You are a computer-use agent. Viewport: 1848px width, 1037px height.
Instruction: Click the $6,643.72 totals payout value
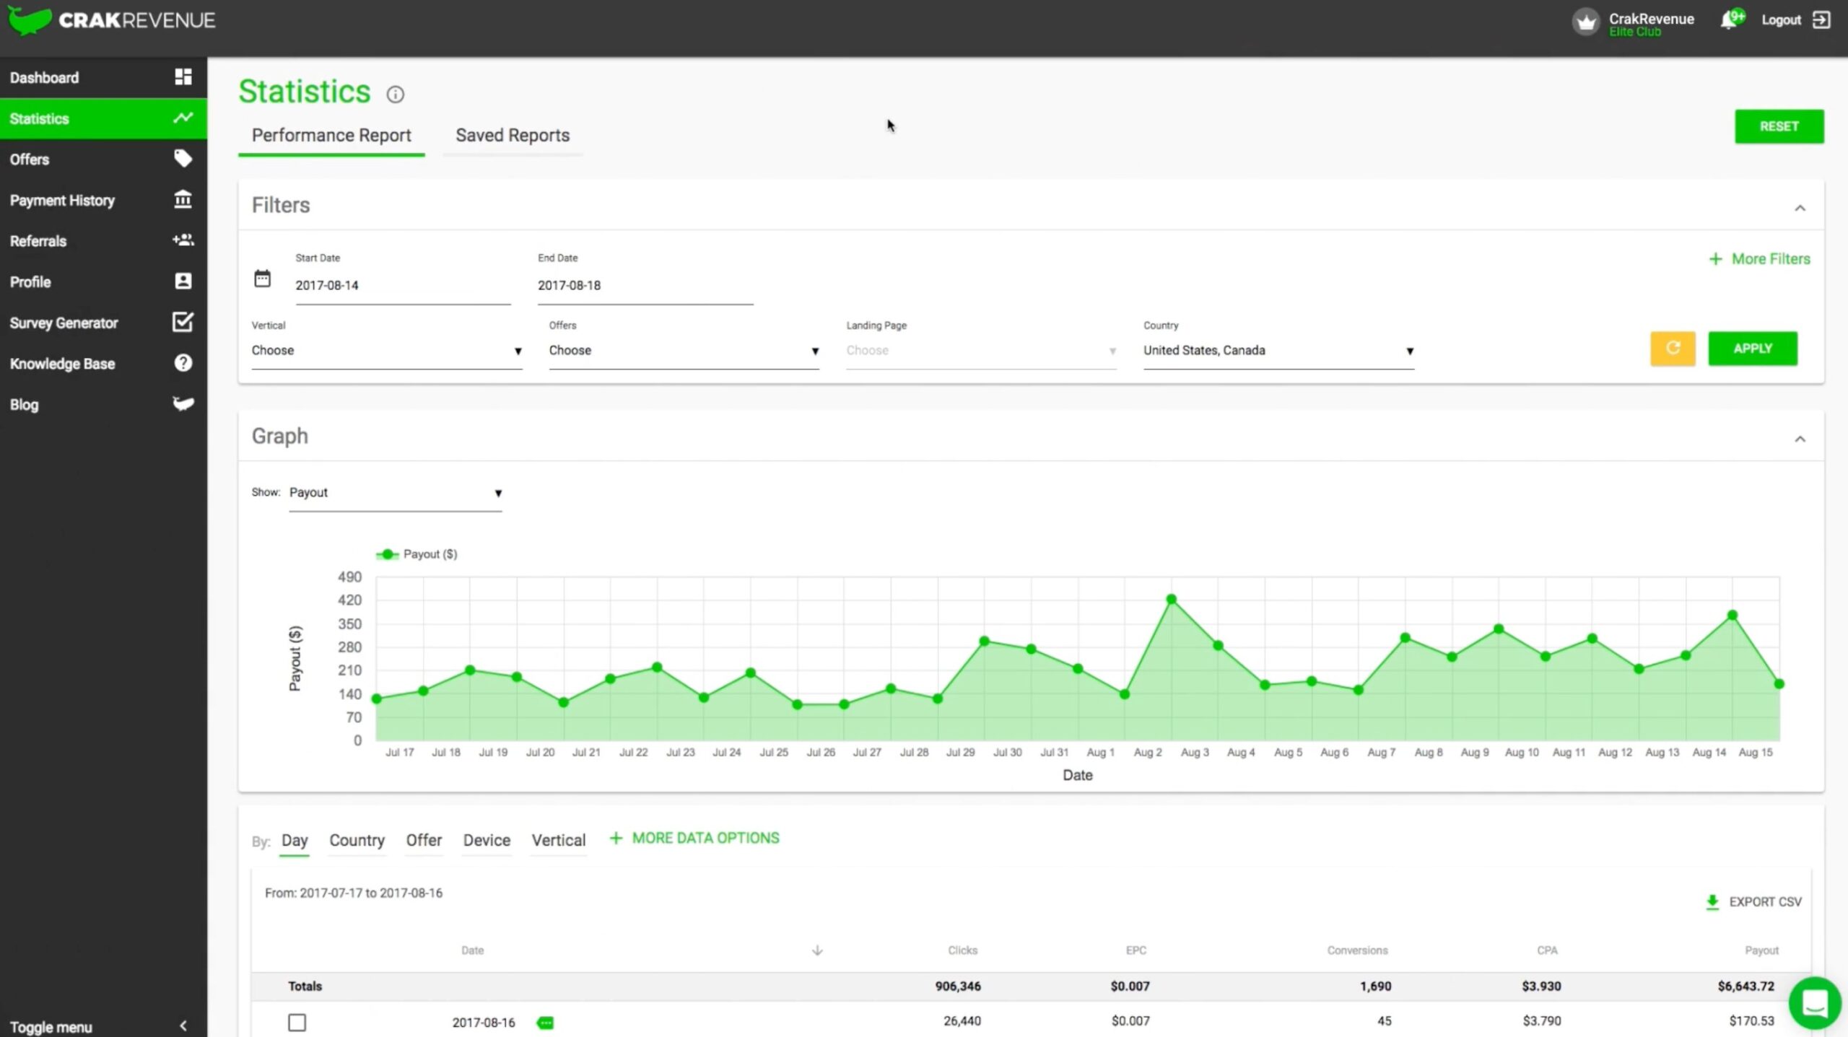[x=1745, y=986]
